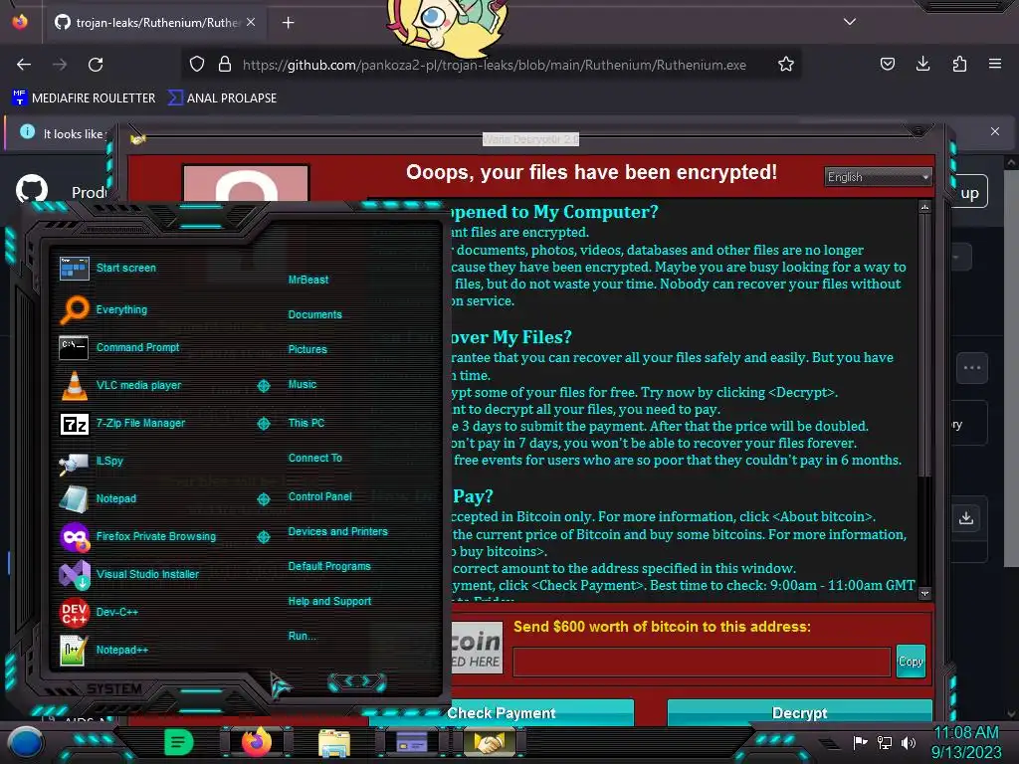Viewport: 1019px width, 764px height.
Task: Dismiss the Firefox notification bar
Action: pos(995,131)
